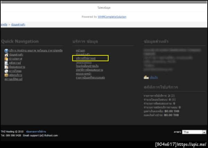
Task: Click the ยอดเงินค้างชำระ: ฿0.00 THB row
Action: [161, 115]
